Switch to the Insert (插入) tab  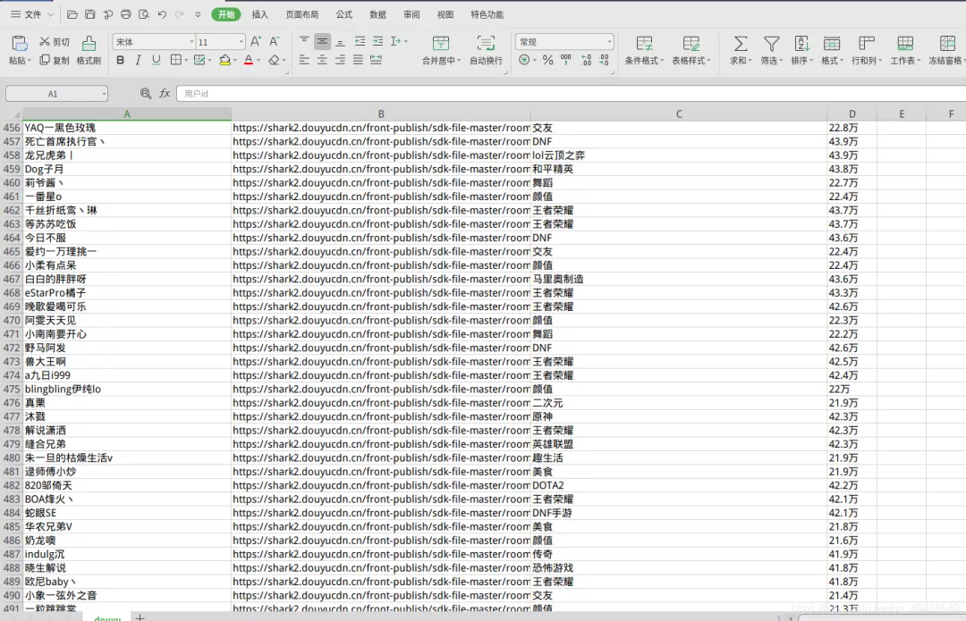point(260,14)
